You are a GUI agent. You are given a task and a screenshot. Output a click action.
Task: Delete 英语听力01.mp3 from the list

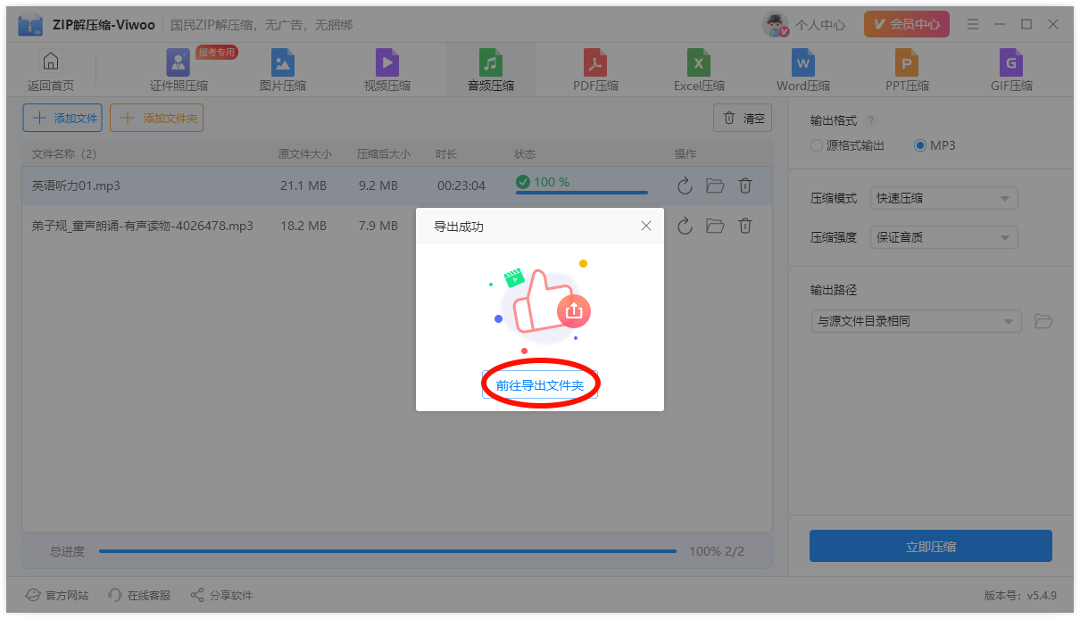pyautogui.click(x=745, y=186)
